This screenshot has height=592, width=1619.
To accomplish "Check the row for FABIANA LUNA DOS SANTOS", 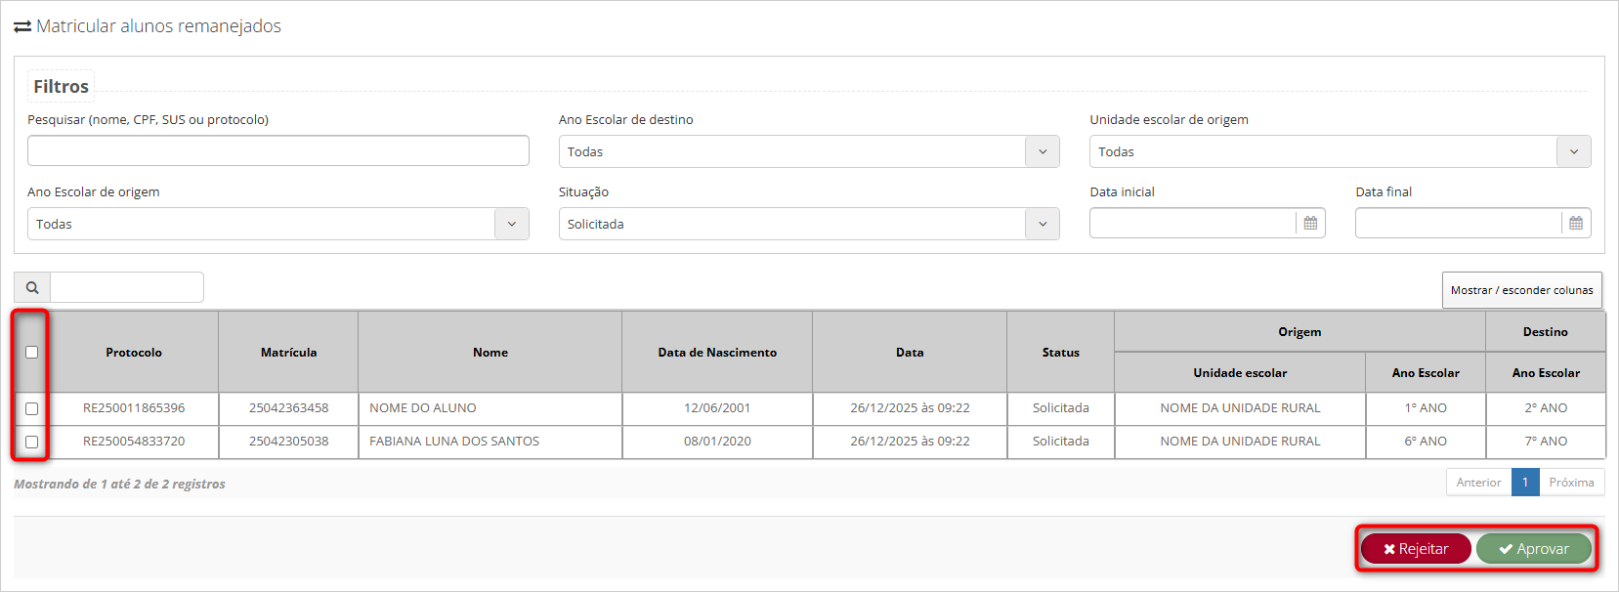I will (x=32, y=442).
